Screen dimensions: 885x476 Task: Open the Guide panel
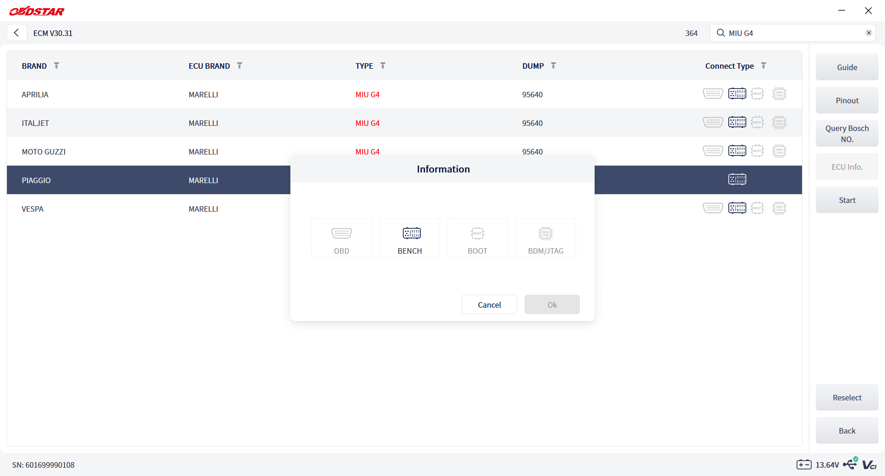pyautogui.click(x=847, y=67)
